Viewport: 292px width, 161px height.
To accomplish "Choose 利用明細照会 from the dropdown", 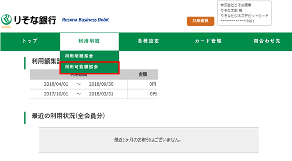I will 89,56.
